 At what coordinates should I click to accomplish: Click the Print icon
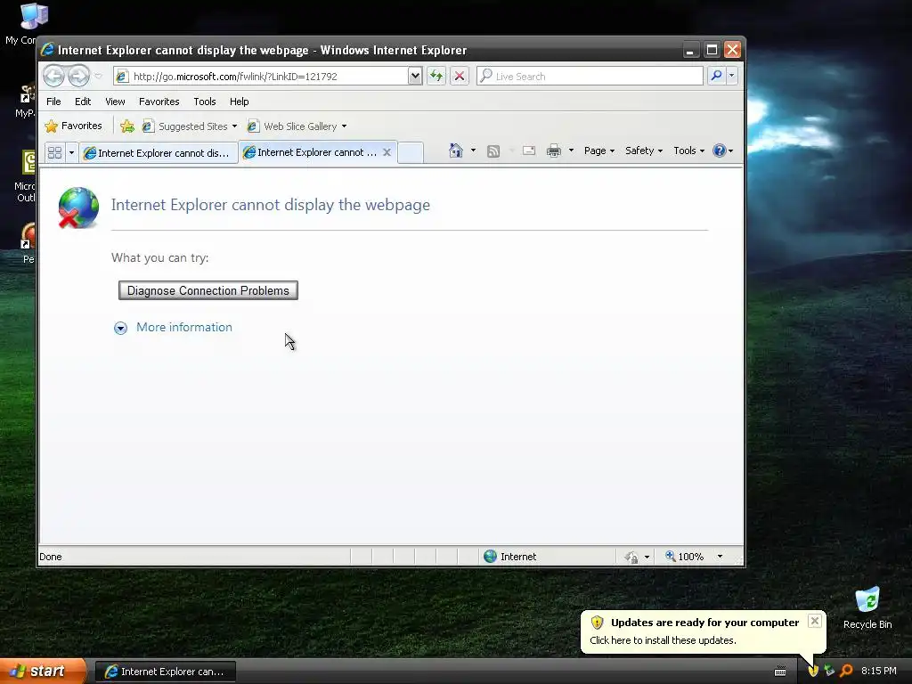554,151
